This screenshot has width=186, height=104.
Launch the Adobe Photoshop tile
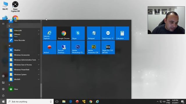[78, 47]
